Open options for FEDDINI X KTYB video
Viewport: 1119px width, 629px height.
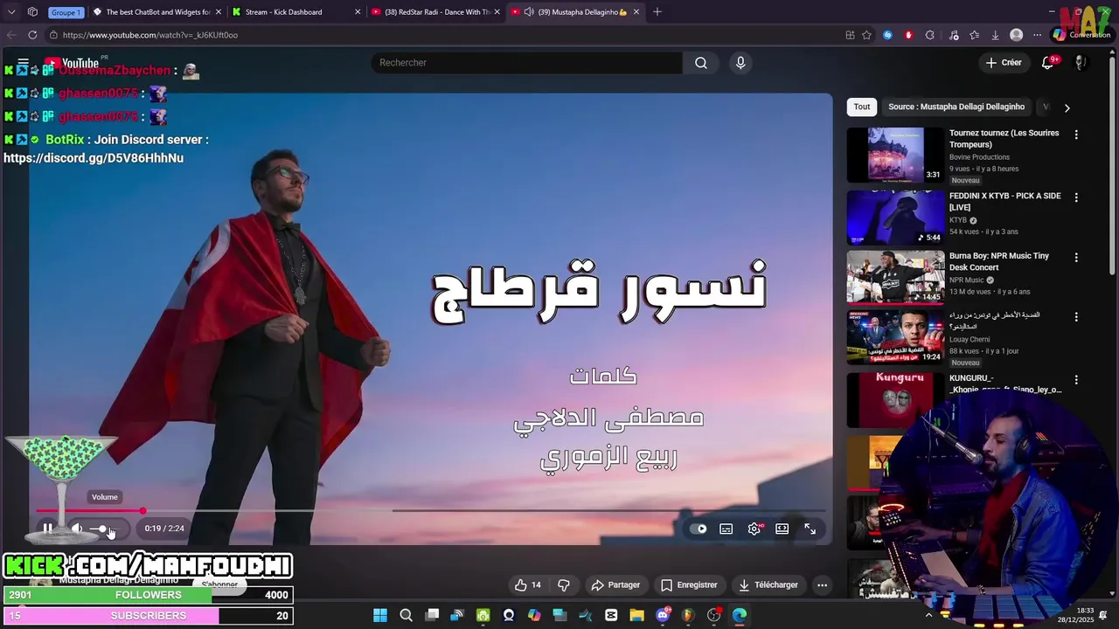click(1076, 197)
